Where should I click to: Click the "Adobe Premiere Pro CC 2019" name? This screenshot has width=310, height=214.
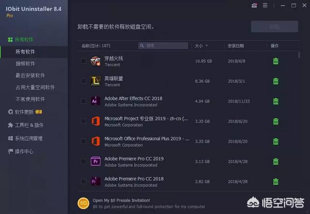[x=134, y=159]
